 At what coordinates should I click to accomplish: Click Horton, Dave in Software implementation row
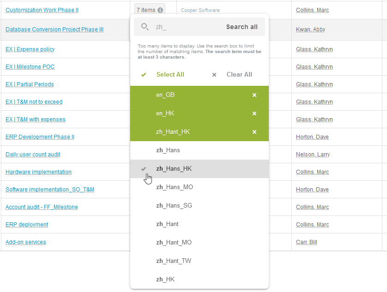pyautogui.click(x=312, y=190)
